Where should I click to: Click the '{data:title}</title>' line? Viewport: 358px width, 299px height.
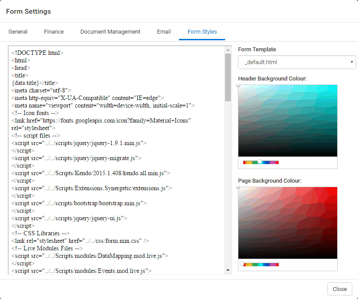coord(35,83)
